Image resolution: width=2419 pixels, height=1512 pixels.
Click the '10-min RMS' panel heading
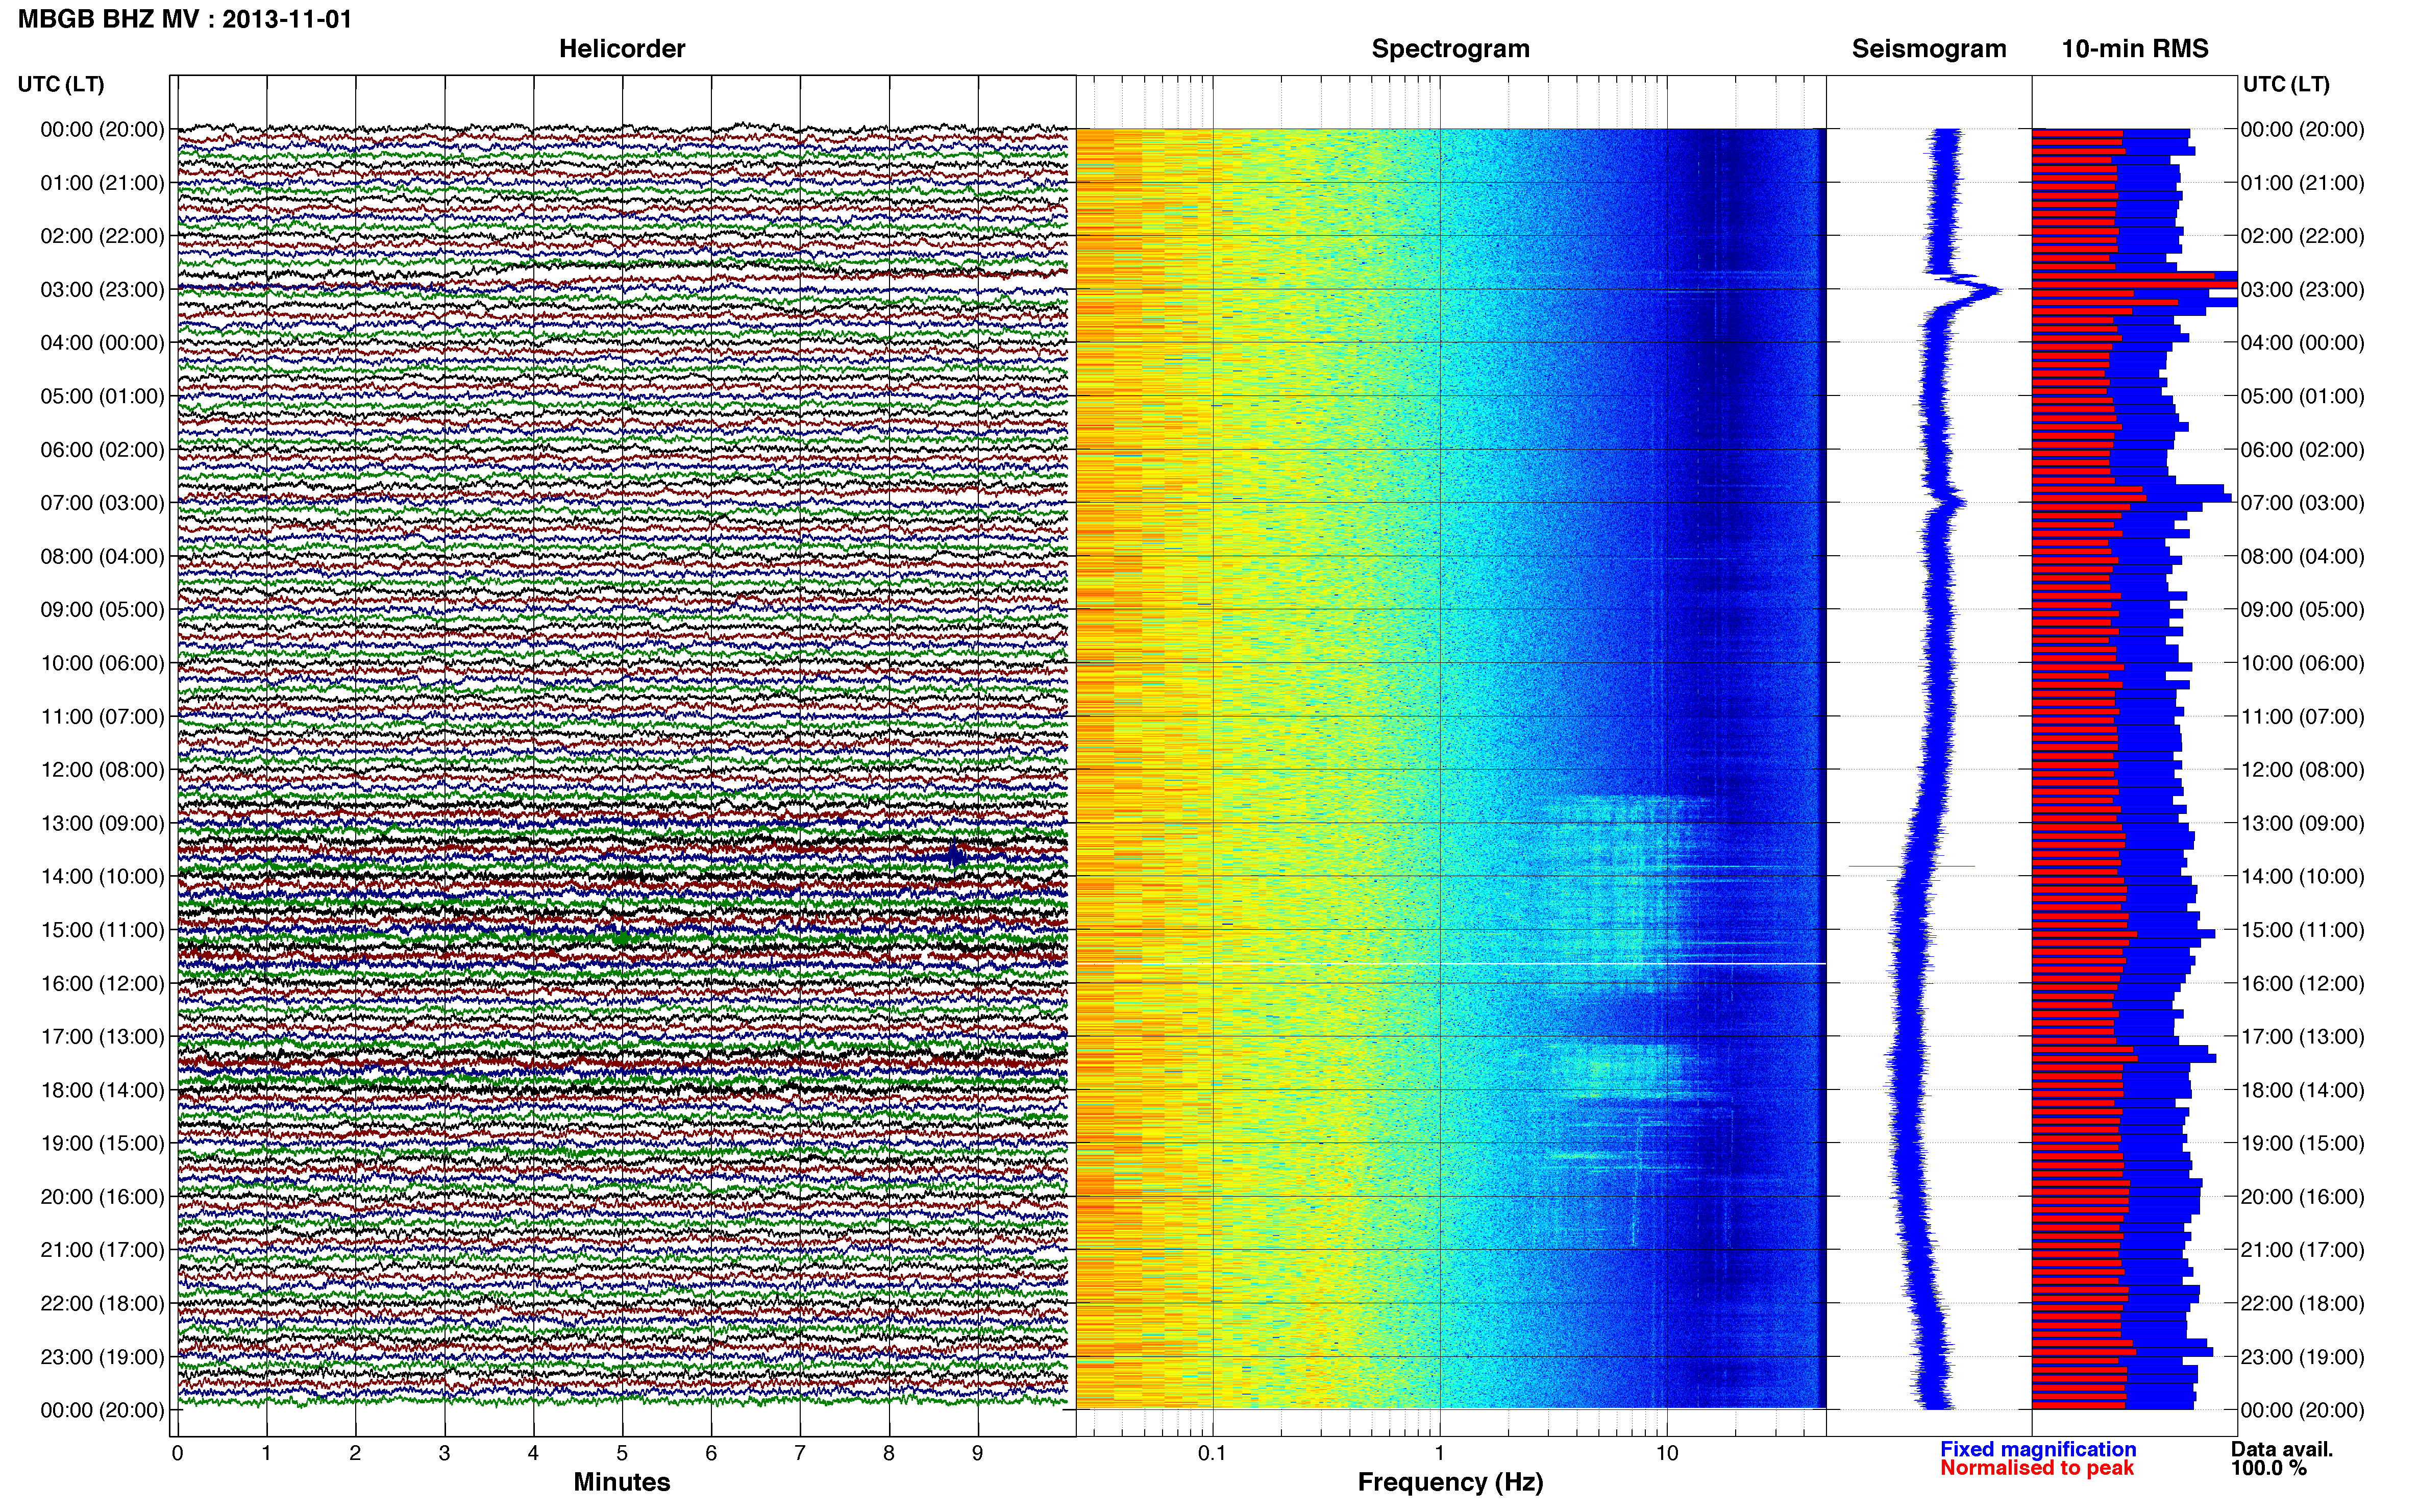[2135, 48]
